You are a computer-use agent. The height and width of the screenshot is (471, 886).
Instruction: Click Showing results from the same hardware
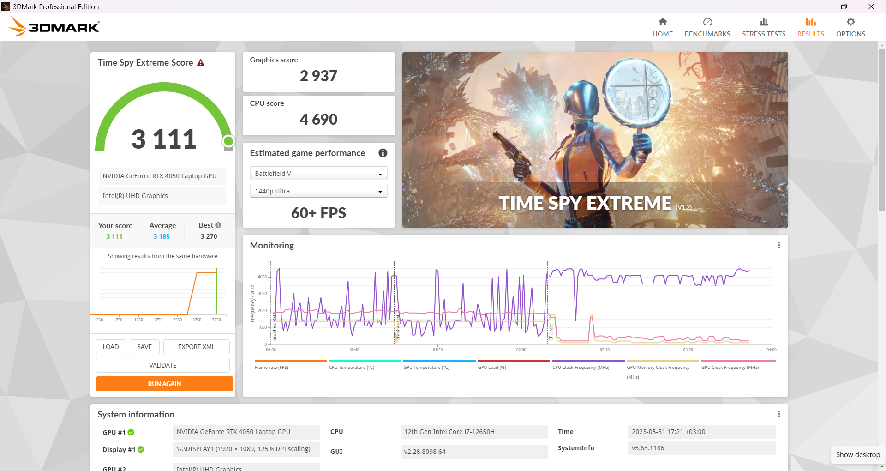click(x=162, y=256)
